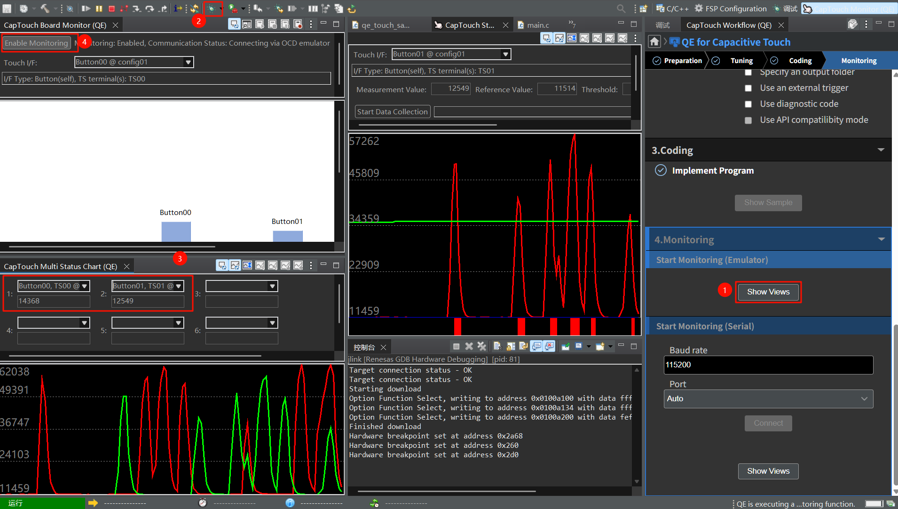Click the Save icon in main toolbar
This screenshot has height=509, width=898.
click(x=7, y=8)
